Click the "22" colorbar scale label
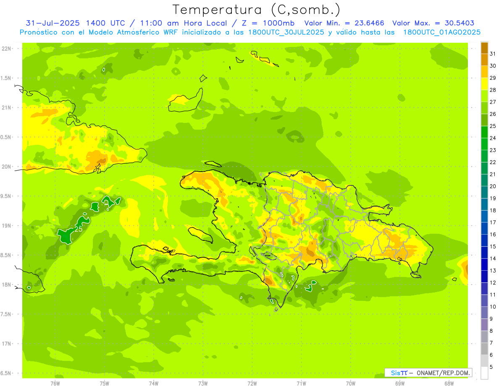This screenshot has width=504, height=389. click(x=493, y=162)
